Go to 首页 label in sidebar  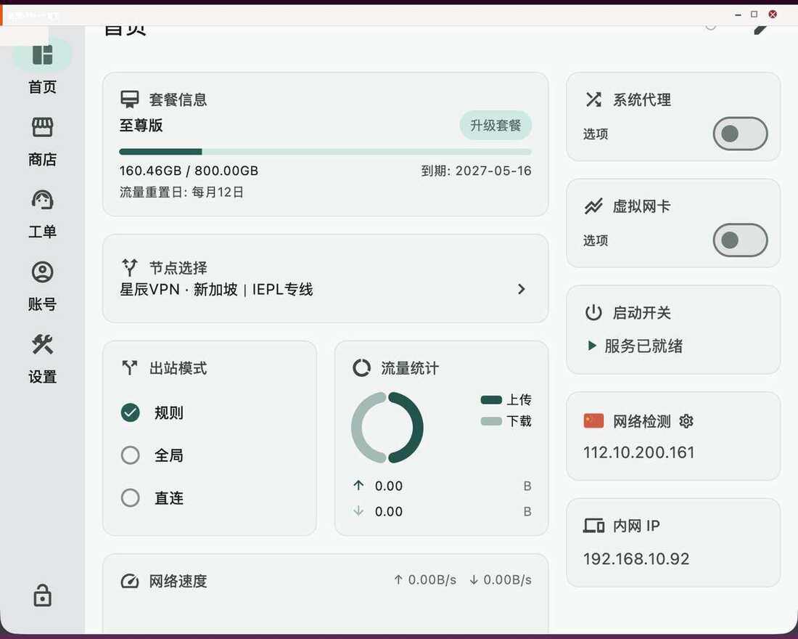(x=42, y=87)
